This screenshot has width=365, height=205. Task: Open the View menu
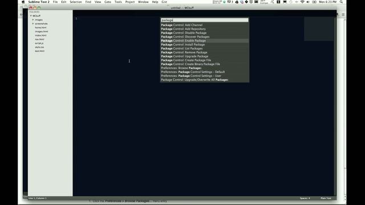[x=98, y=2]
